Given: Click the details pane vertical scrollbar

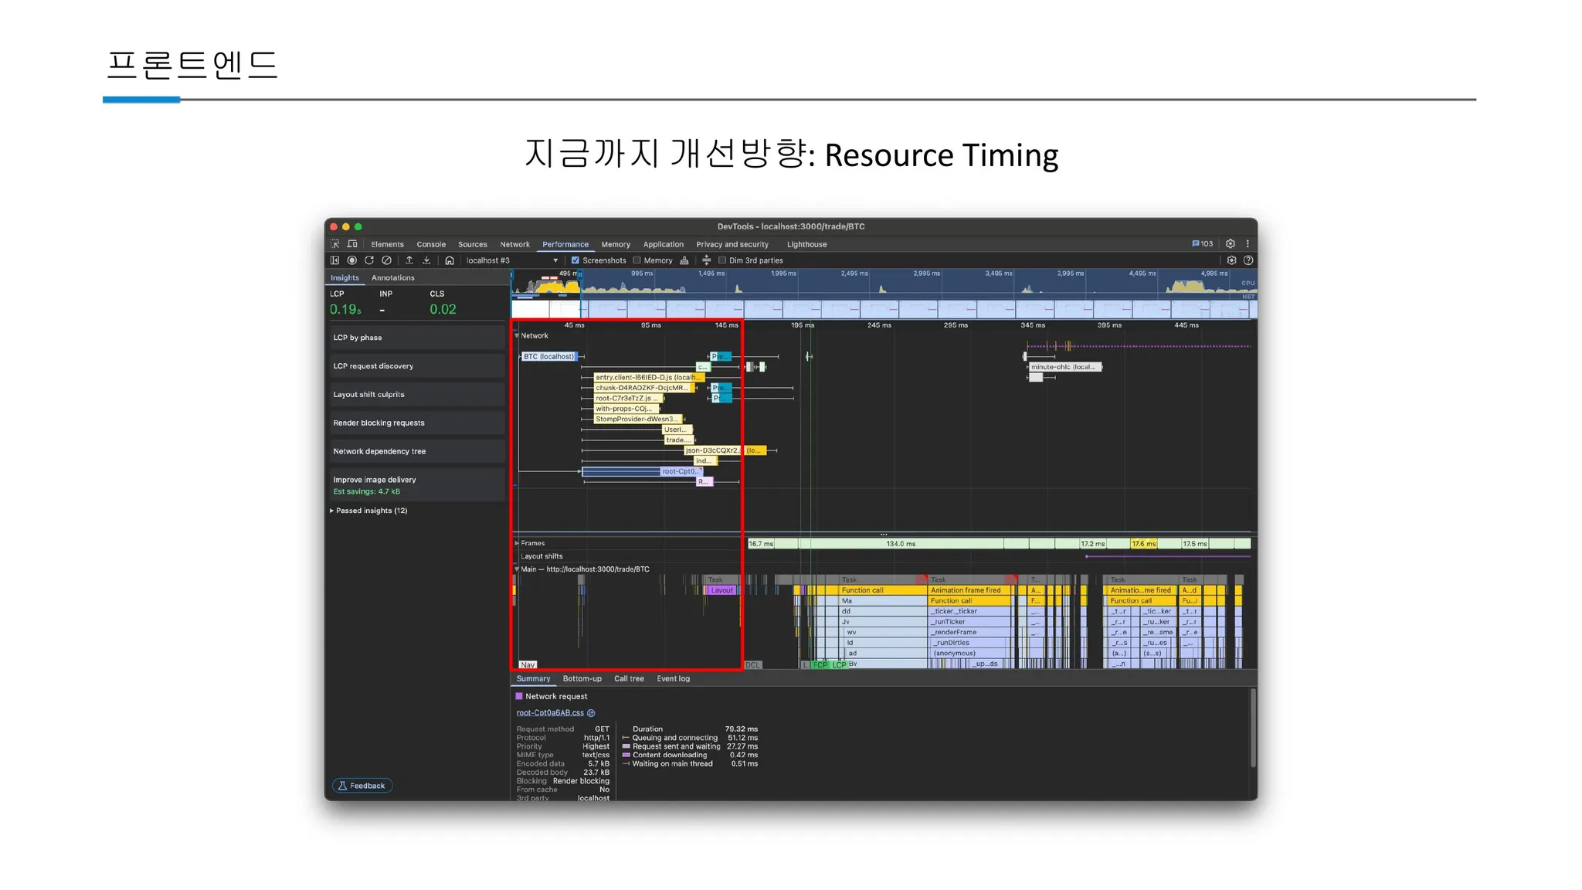Looking at the screenshot, I should [x=1253, y=728].
